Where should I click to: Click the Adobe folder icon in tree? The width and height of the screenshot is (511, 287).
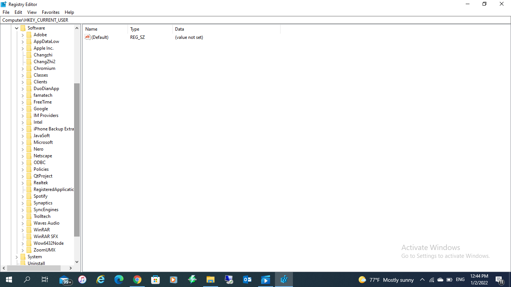(x=29, y=35)
